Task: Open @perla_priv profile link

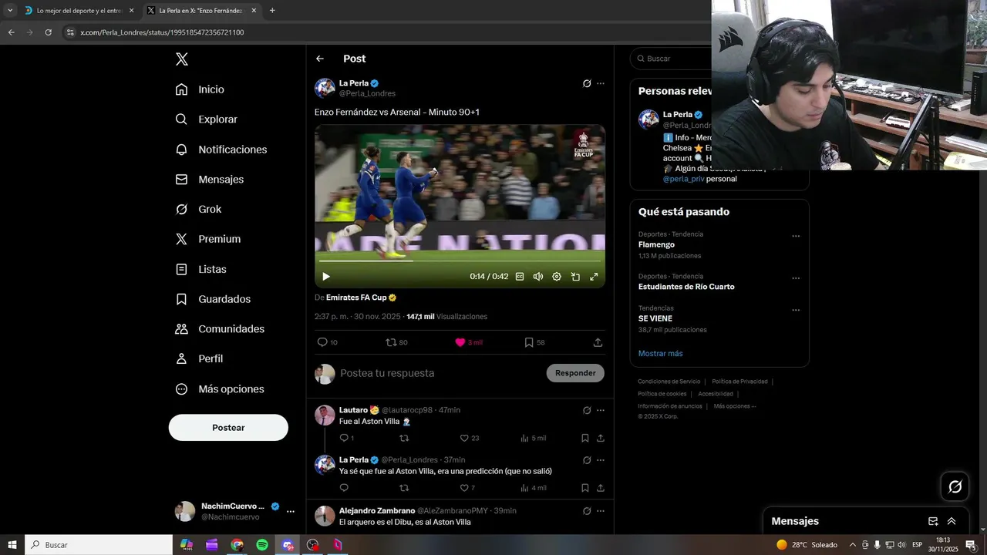Action: click(683, 179)
